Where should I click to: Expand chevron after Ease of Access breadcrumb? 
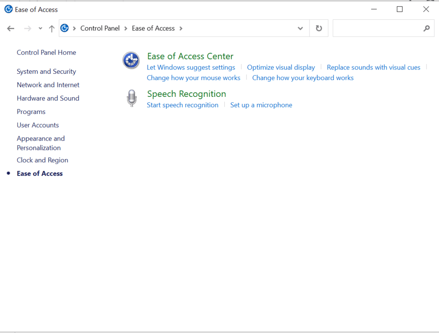(181, 28)
